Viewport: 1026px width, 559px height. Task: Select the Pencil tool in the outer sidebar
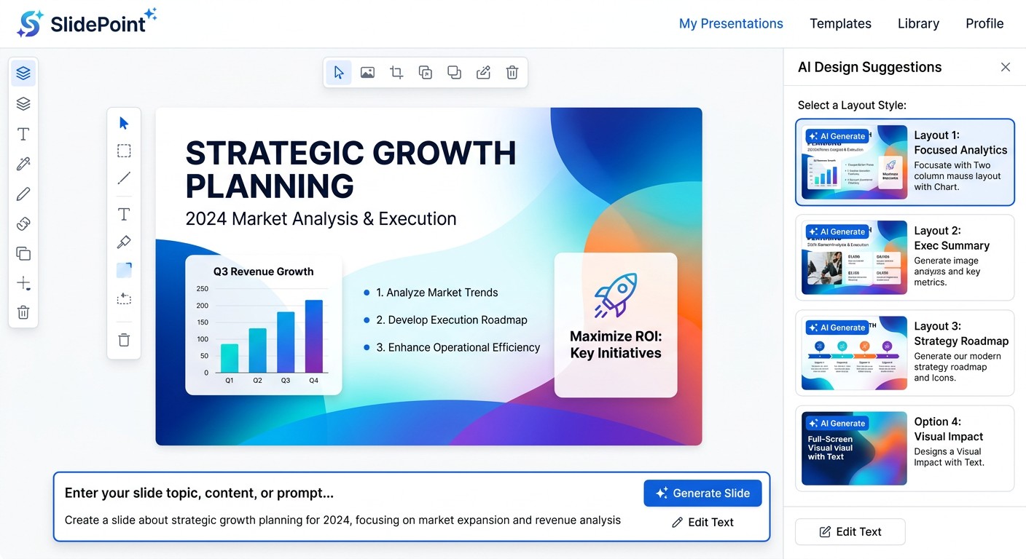pos(23,194)
